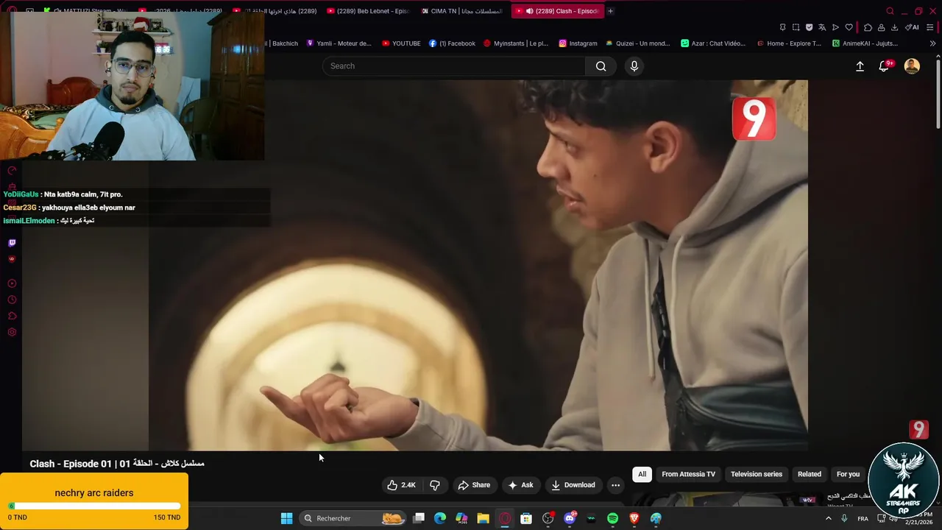Open the YouTube create/upload icon
Viewport: 942px width, 530px height.
[x=860, y=66]
